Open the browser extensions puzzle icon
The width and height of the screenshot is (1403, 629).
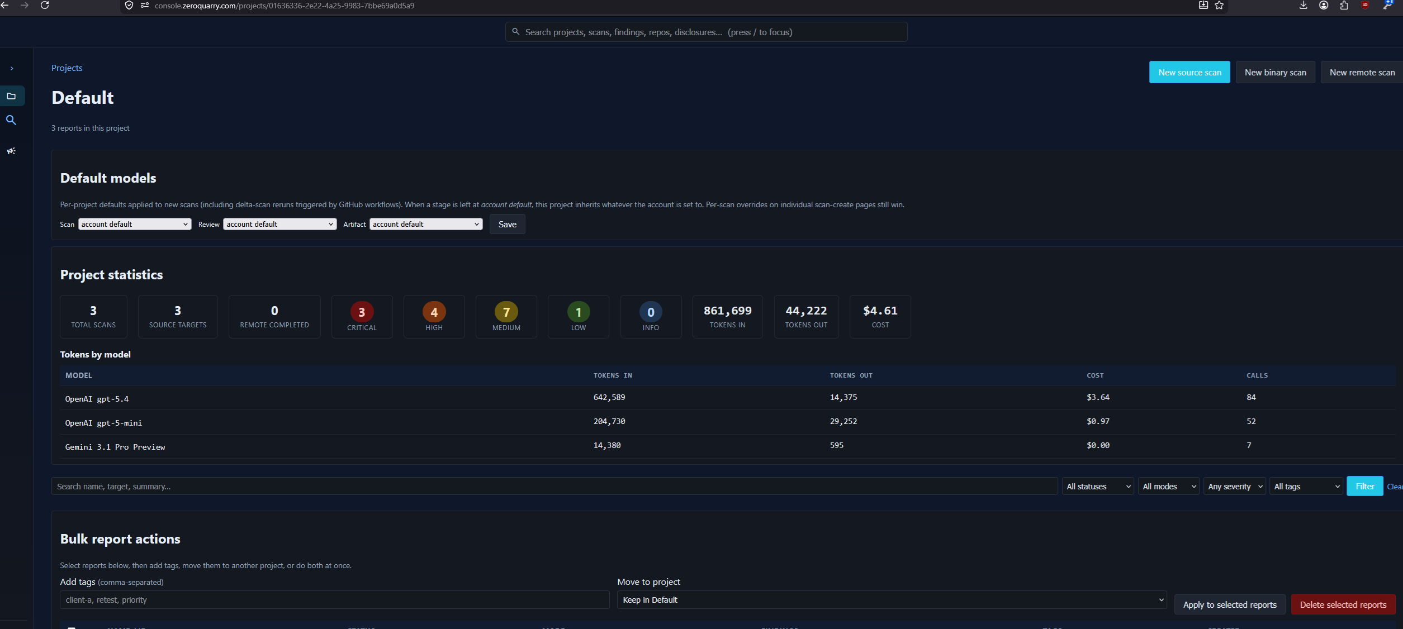(x=1344, y=6)
